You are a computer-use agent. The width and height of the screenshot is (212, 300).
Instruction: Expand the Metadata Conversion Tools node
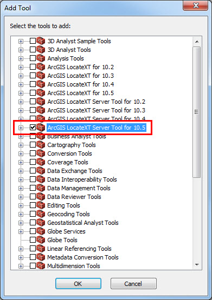tap(21, 257)
